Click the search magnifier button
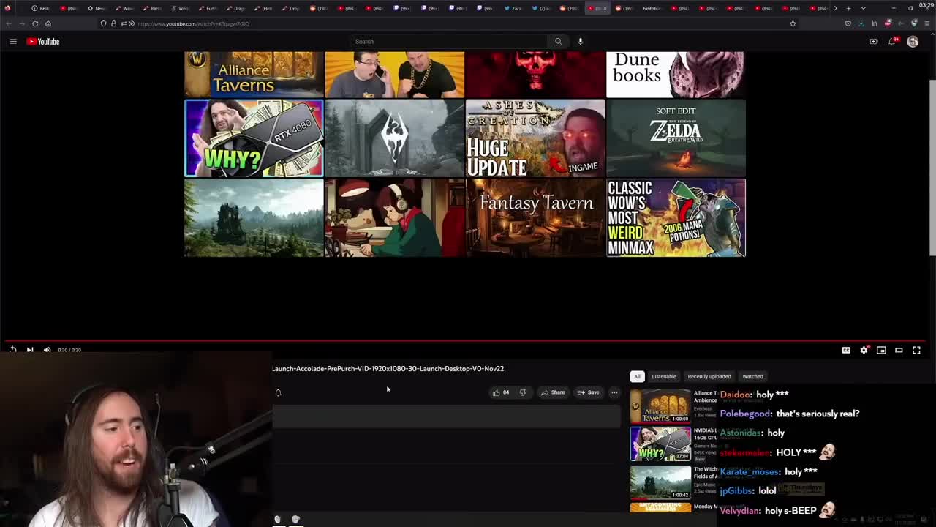Image resolution: width=936 pixels, height=527 pixels. (558, 42)
